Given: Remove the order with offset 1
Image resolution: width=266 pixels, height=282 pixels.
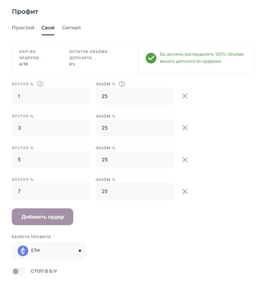Looking at the screenshot, I should [185, 96].
